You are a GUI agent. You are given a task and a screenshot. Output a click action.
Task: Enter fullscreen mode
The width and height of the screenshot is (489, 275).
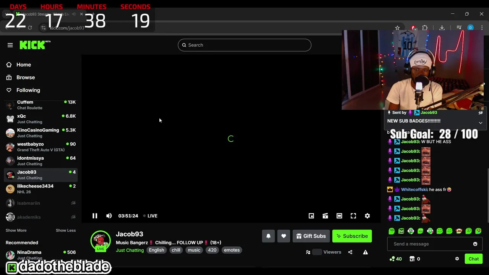point(353,216)
